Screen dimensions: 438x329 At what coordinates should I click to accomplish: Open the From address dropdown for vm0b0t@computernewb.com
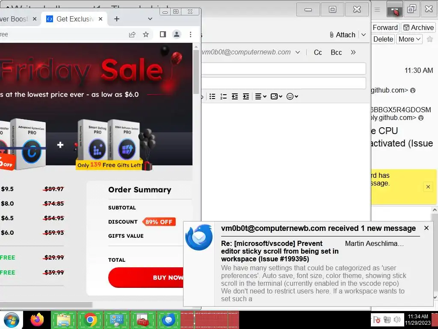(298, 52)
